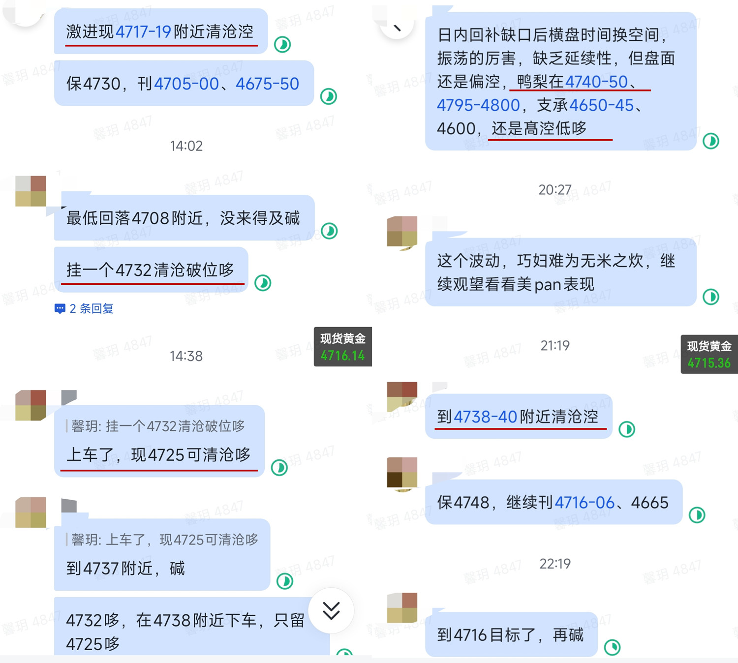
Task: Tap avatar beside 最低回落4708附近 message
Action: point(31,191)
